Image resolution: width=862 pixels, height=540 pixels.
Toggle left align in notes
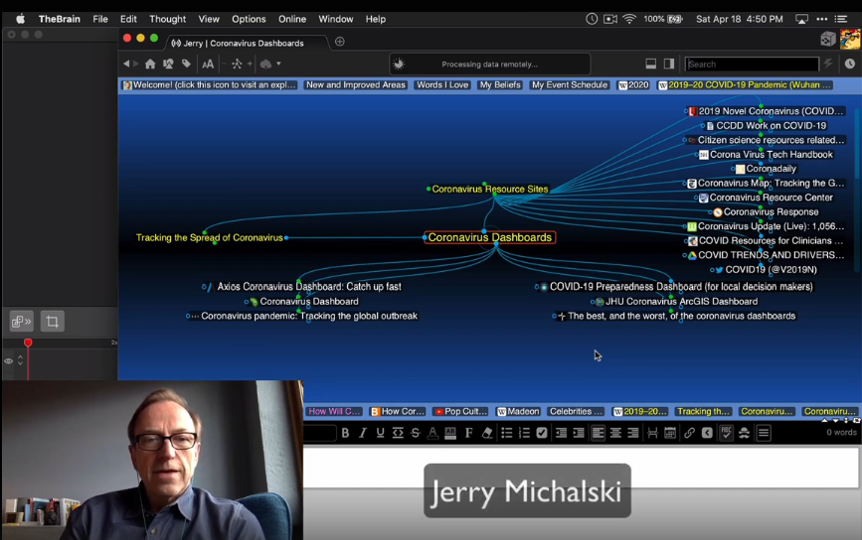click(x=598, y=433)
